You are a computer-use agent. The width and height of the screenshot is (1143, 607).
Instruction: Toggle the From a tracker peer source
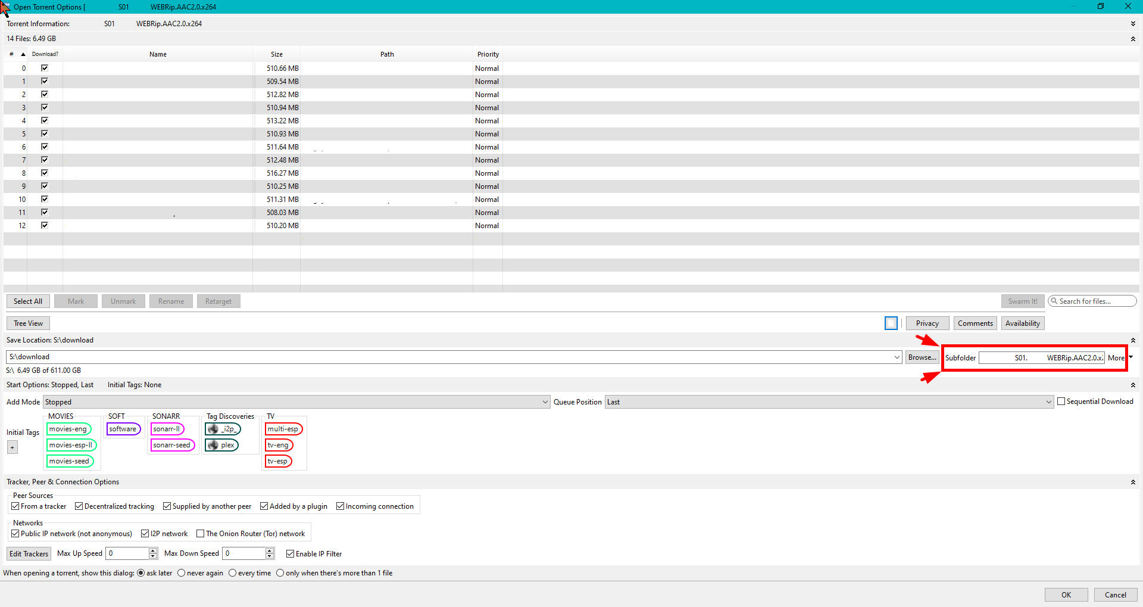[x=15, y=506]
